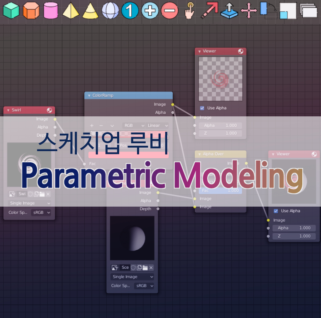Screen dimensions: 321x318
Task: Click the blue rectangle move-copy icon
Action: (268, 11)
